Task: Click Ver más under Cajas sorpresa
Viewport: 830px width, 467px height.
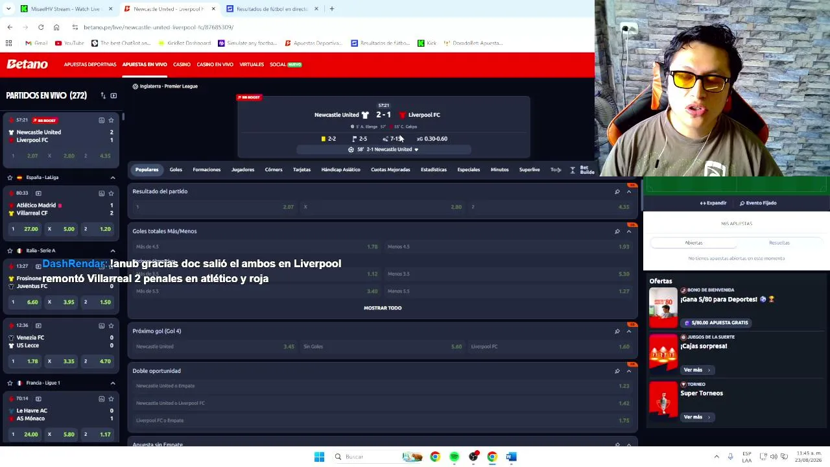Action: click(696, 370)
